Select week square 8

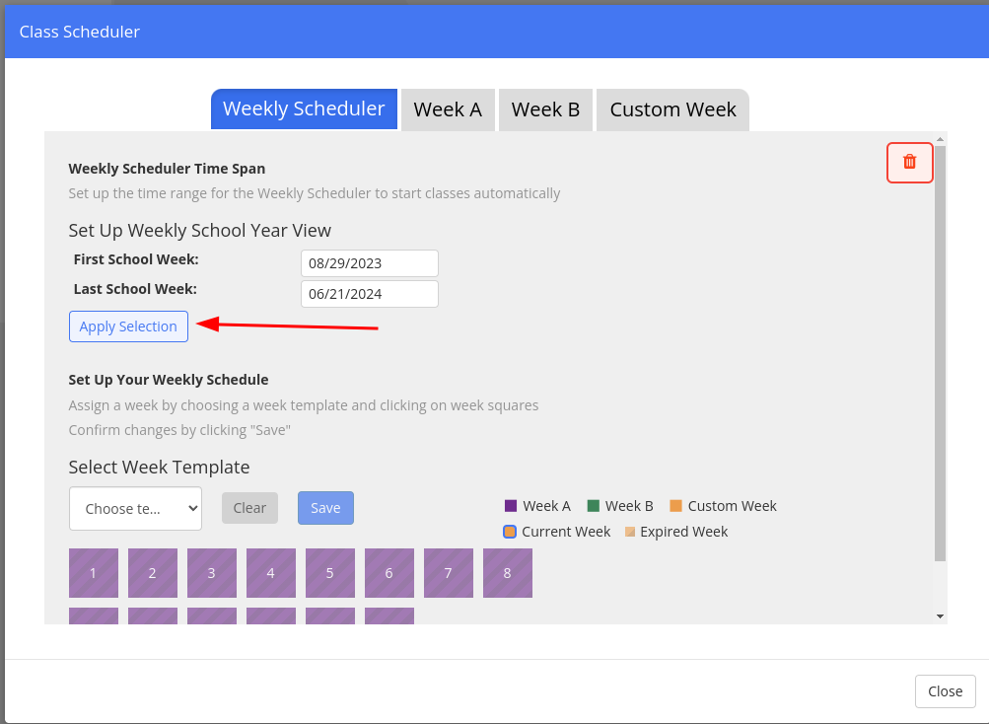(x=508, y=573)
